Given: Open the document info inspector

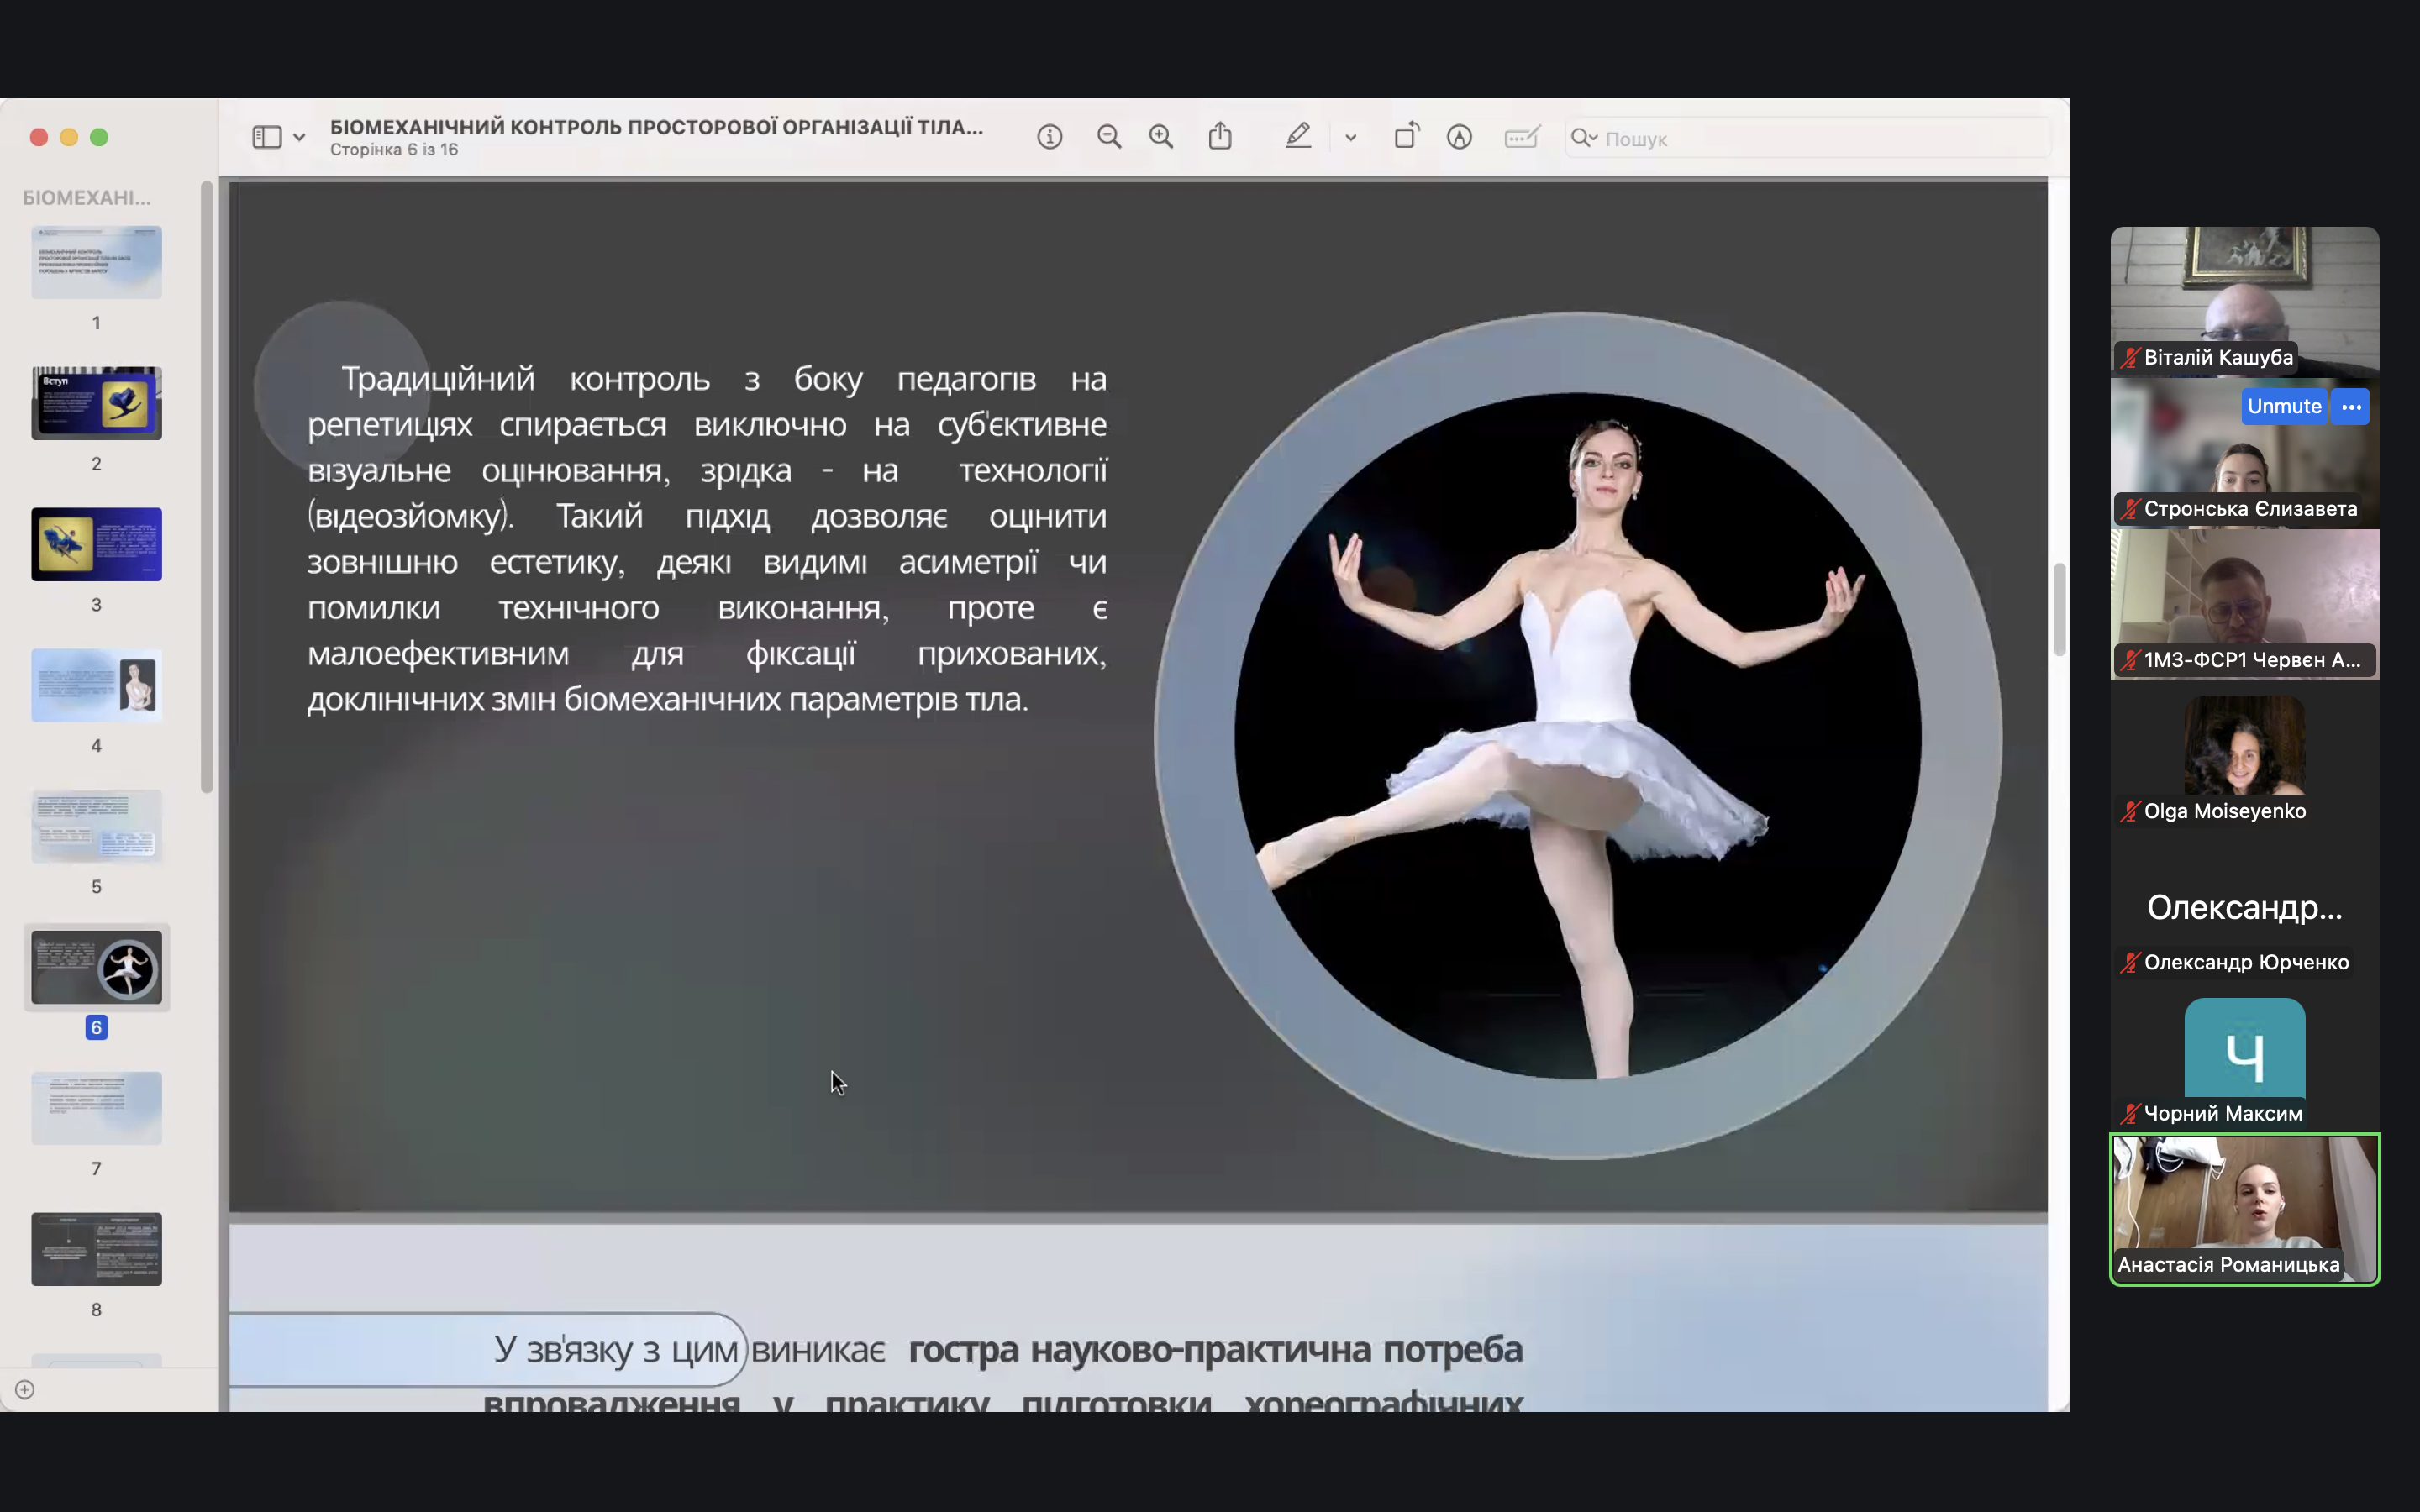Looking at the screenshot, I should (x=1049, y=137).
